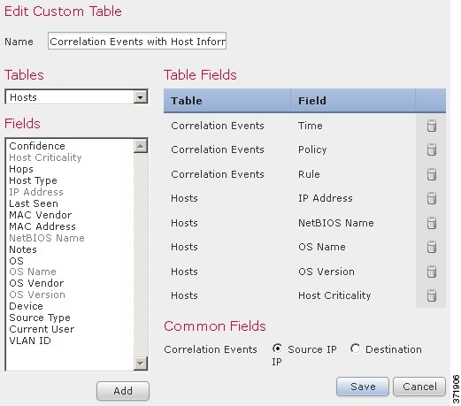The height and width of the screenshot is (406, 461).
Task: Click the fields list scroll-down arrow
Action: [141, 364]
